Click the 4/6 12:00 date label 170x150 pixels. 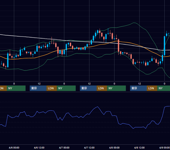(39, 147)
